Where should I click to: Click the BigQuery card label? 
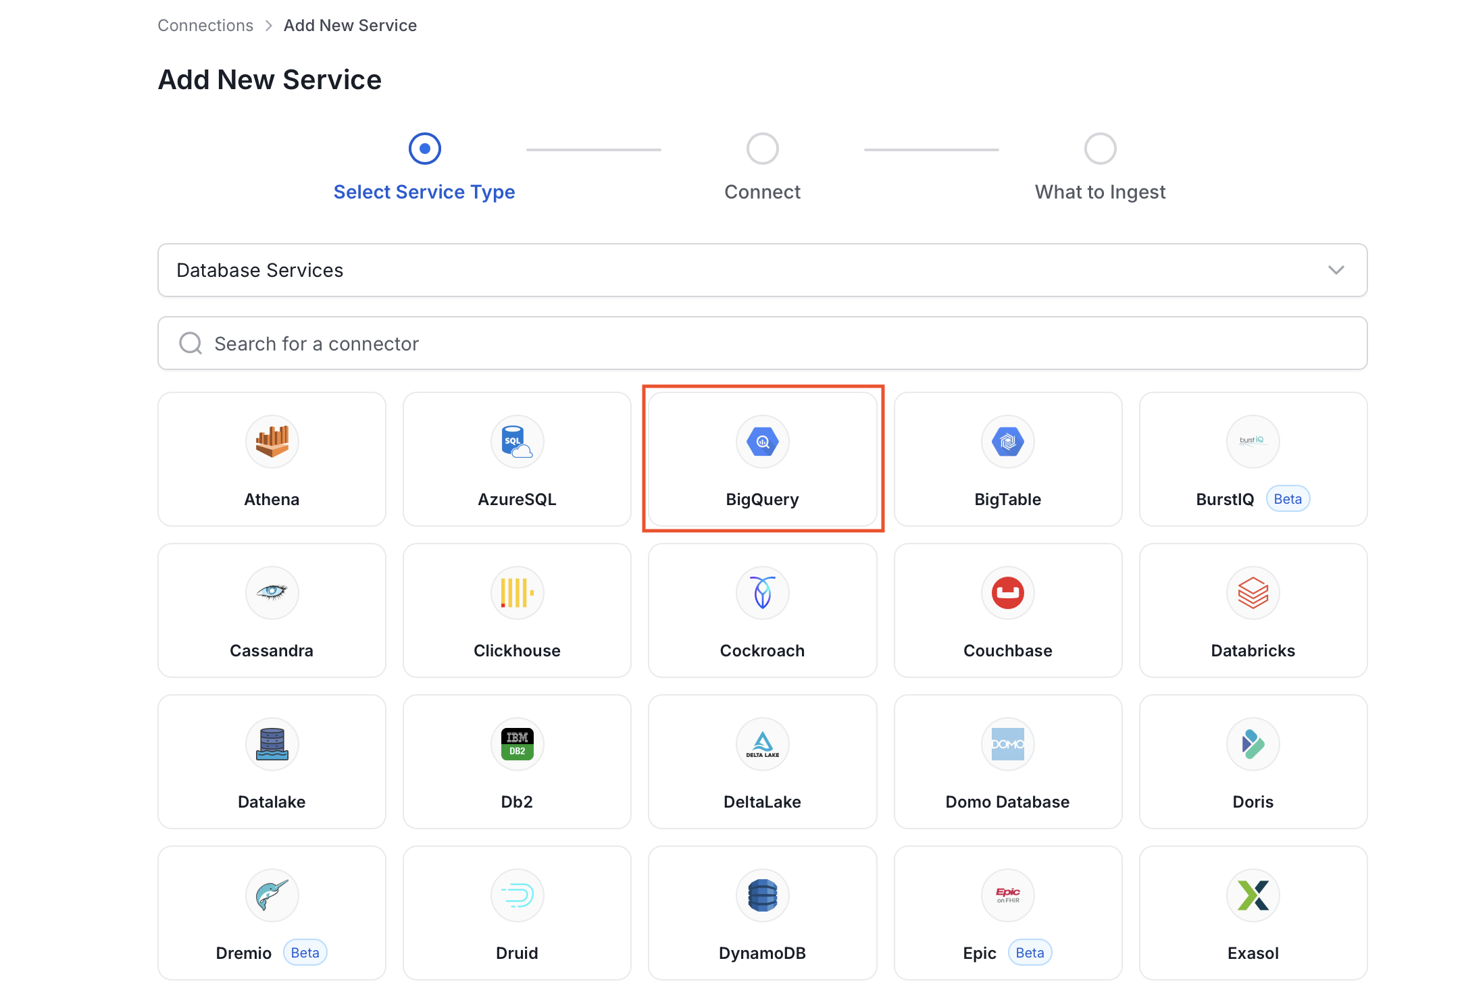point(763,500)
